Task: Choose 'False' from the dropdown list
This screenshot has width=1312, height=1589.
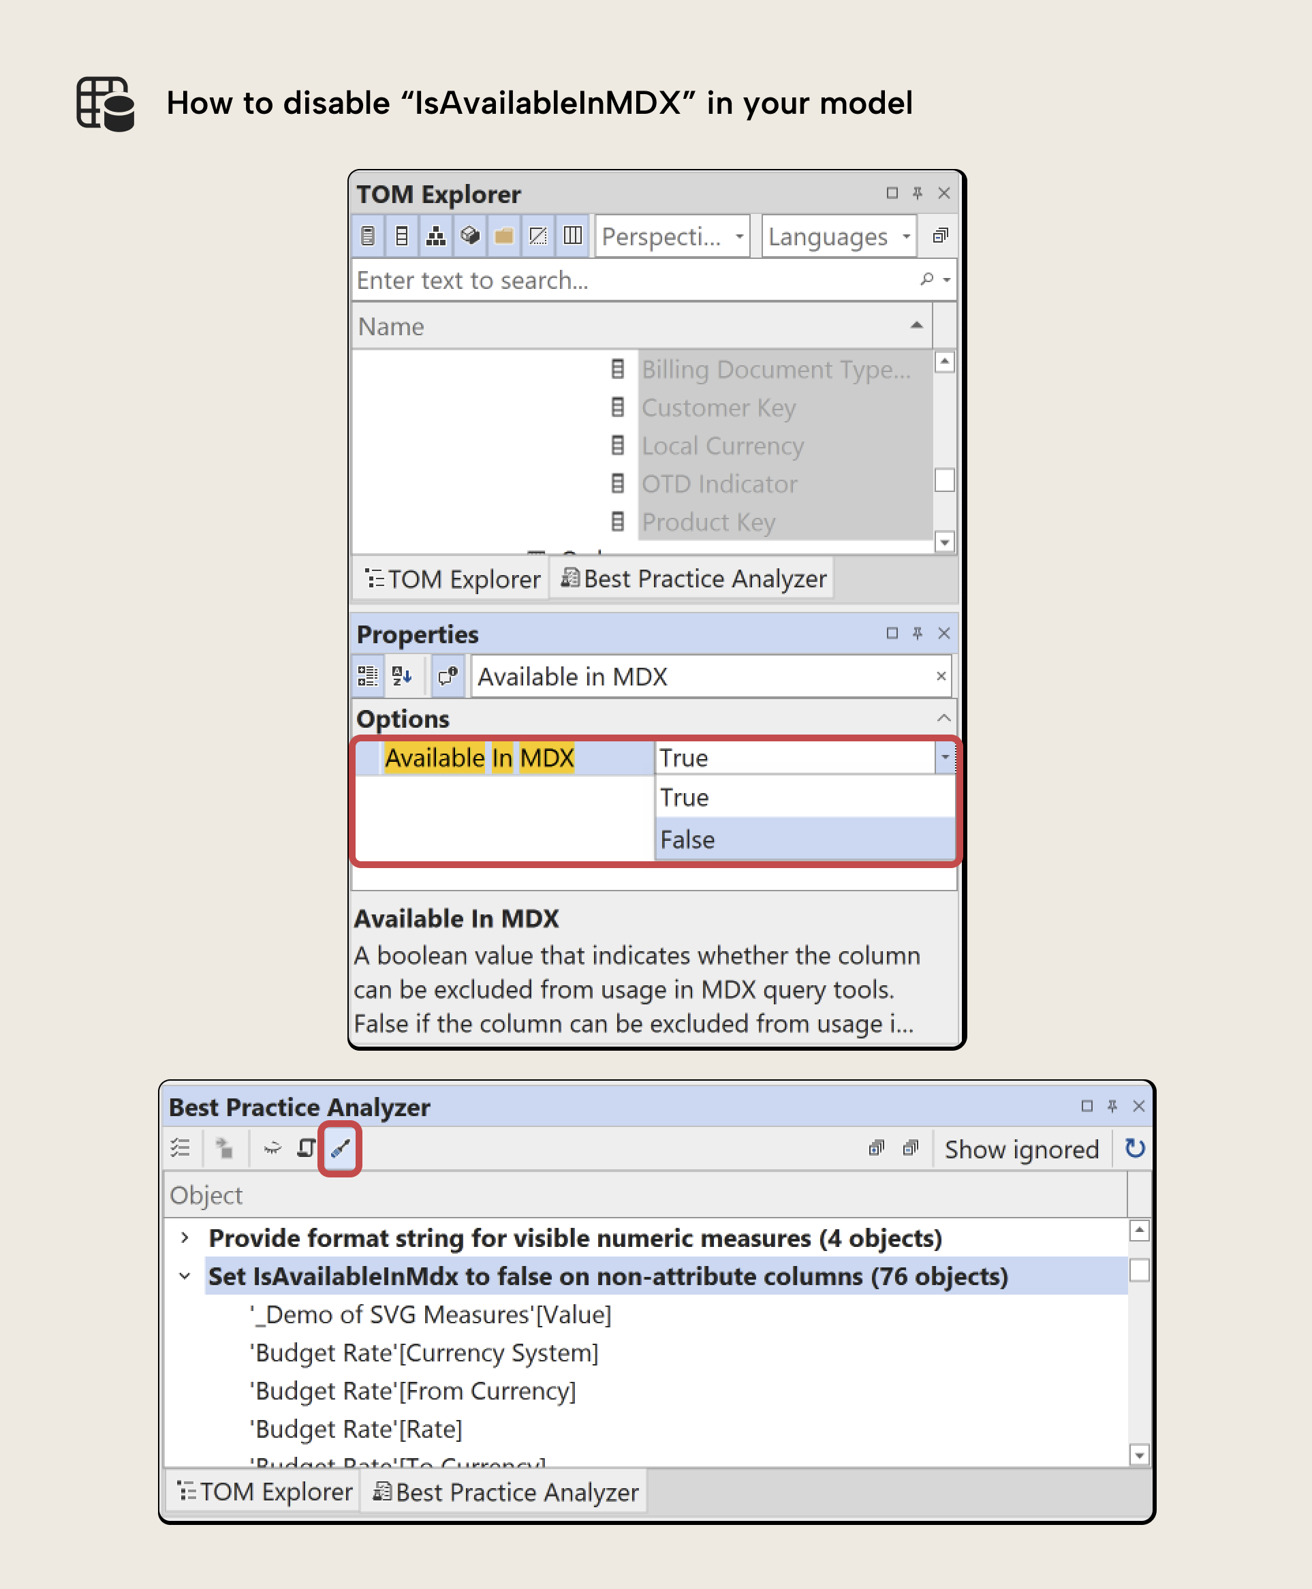Action: click(805, 839)
